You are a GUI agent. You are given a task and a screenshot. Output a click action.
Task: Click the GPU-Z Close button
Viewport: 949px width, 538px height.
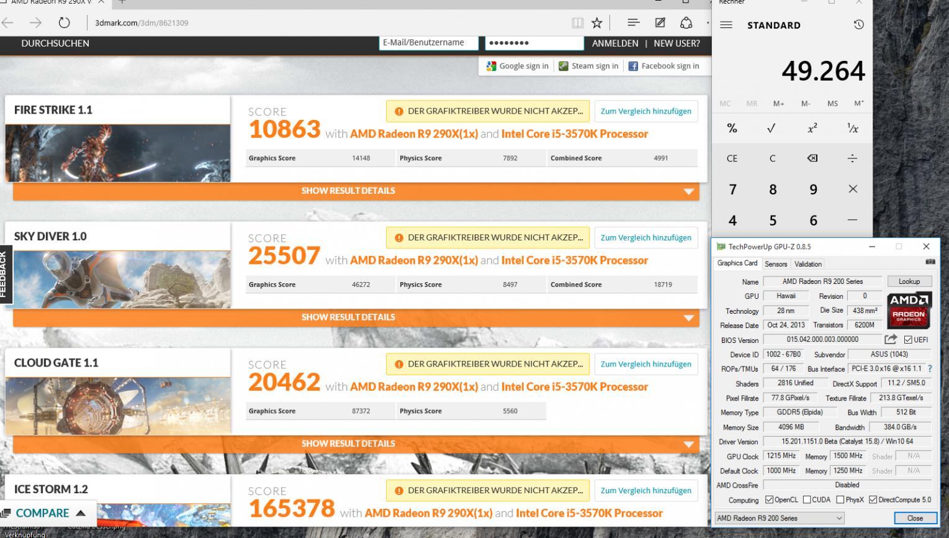point(915,518)
